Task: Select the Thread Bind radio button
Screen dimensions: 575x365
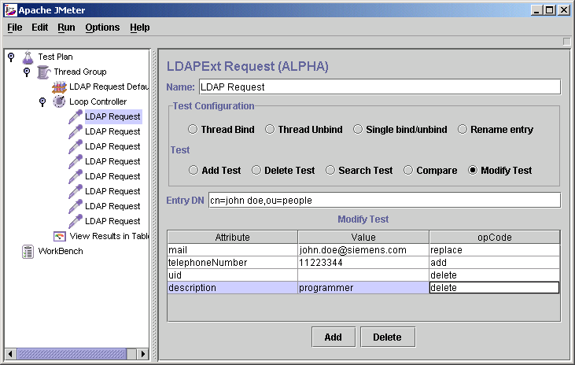Action: pos(193,130)
